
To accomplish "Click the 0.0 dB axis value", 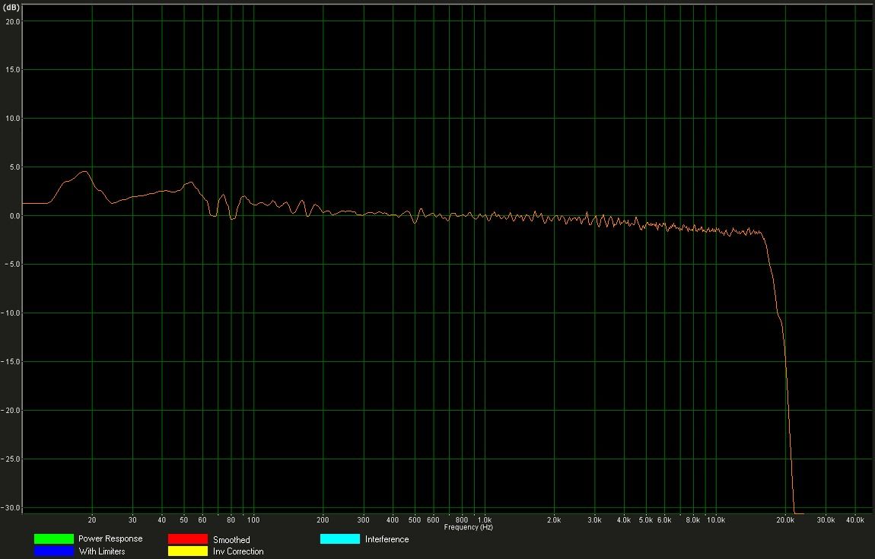I will (14, 216).
